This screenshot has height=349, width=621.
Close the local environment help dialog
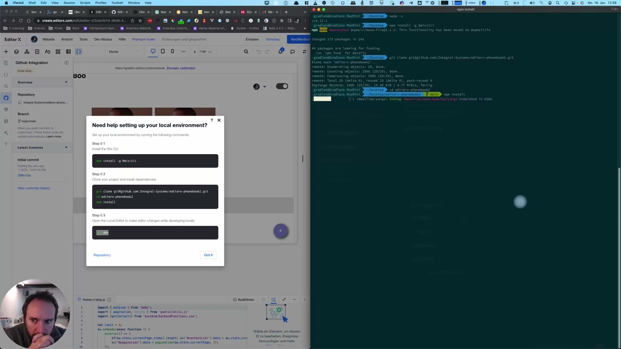(219, 120)
